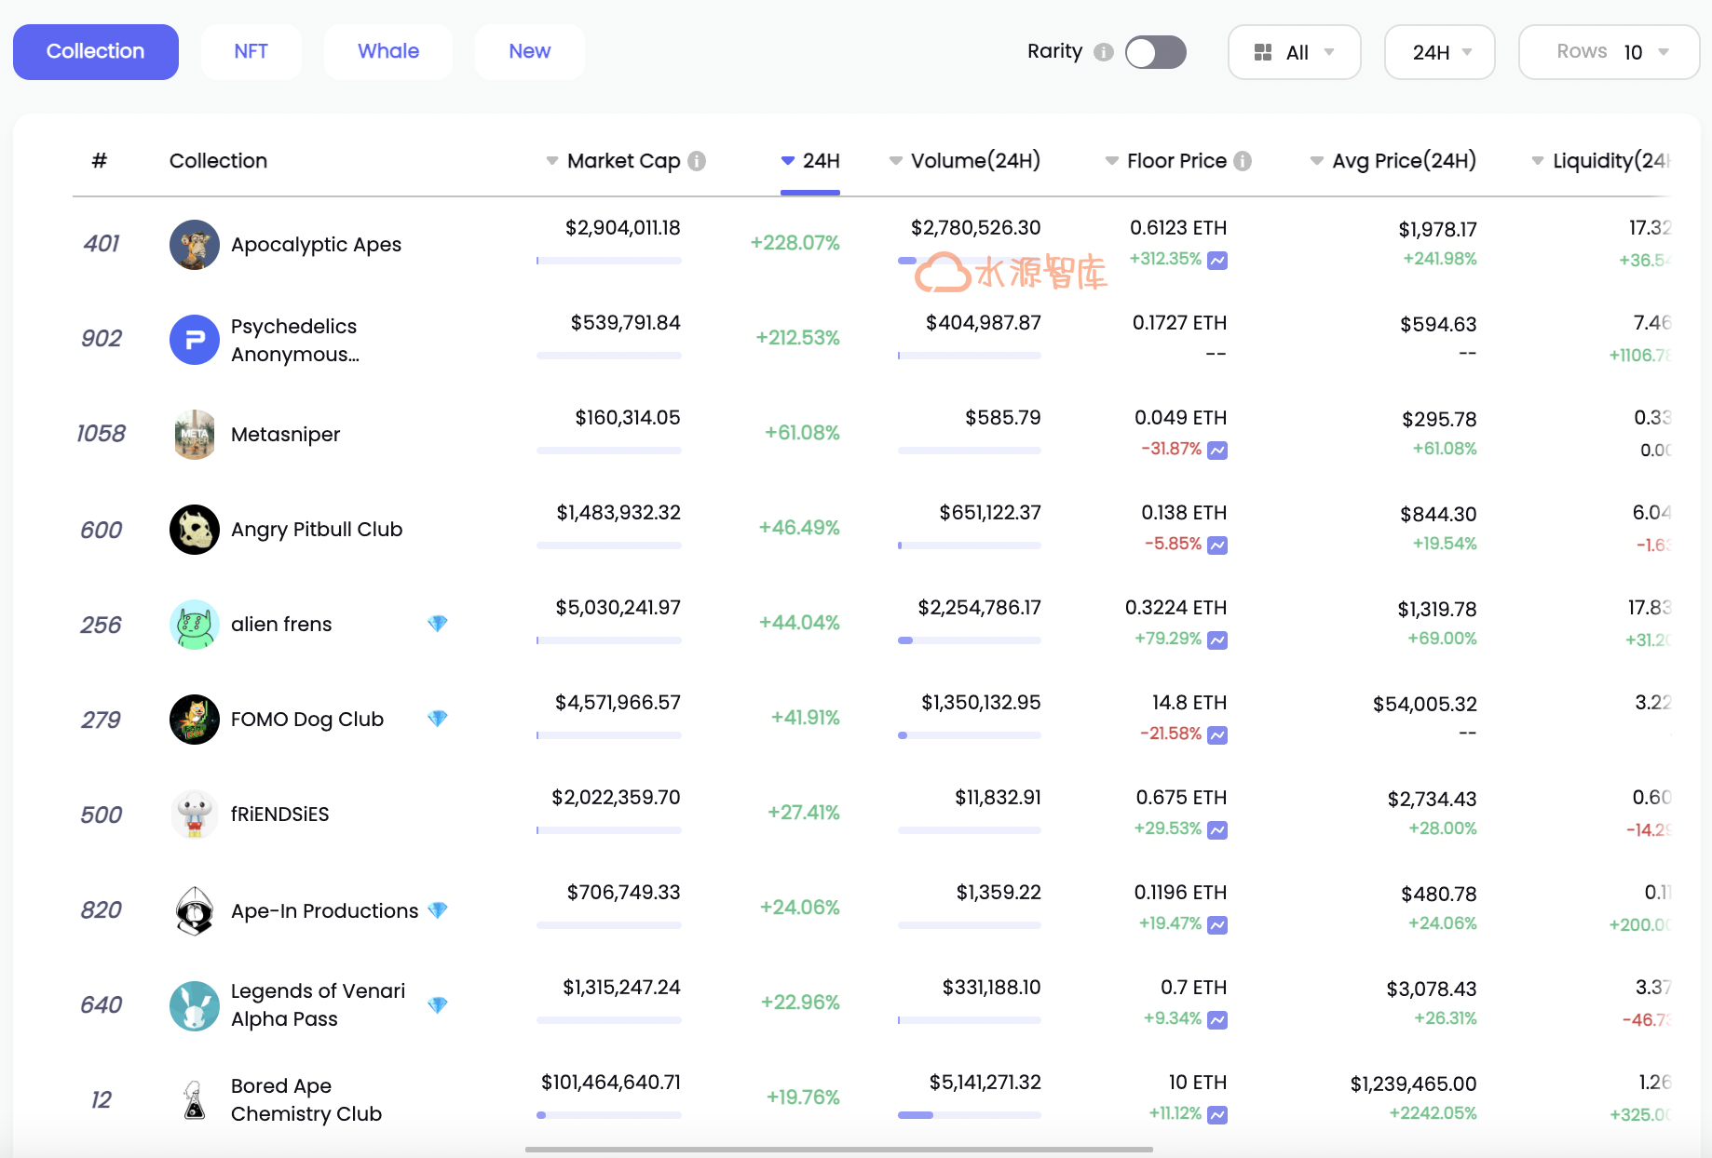Click Bored Ape Chemistry Club volume progress bar
1712x1158 pixels.
(x=970, y=1115)
